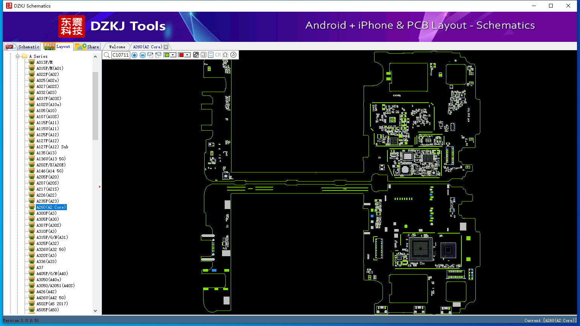Click PADS icon beside A037F(A03S)
Image resolution: width=580 pixels, height=326 pixels.
32,98
